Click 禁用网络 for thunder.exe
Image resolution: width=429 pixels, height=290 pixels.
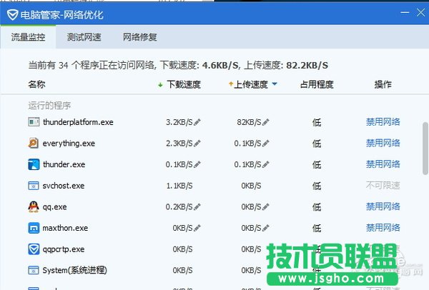[383, 164]
